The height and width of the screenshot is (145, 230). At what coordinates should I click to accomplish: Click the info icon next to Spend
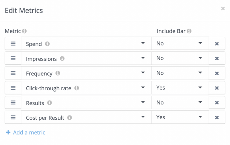(x=47, y=43)
